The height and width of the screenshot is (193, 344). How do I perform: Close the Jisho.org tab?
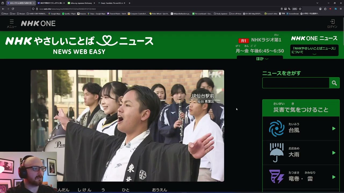tap(94, 3)
